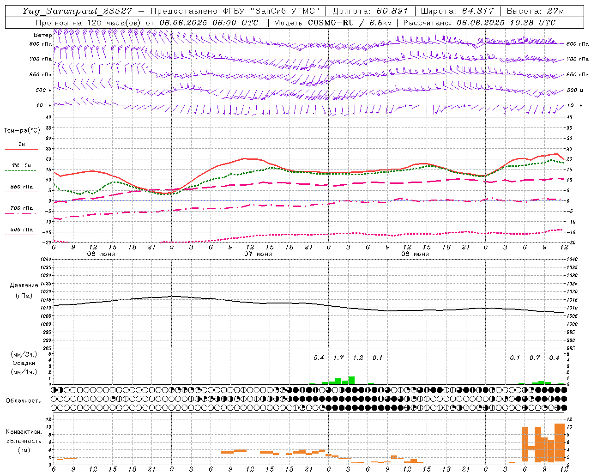Click the Высота: 27м header field

(x=535, y=11)
